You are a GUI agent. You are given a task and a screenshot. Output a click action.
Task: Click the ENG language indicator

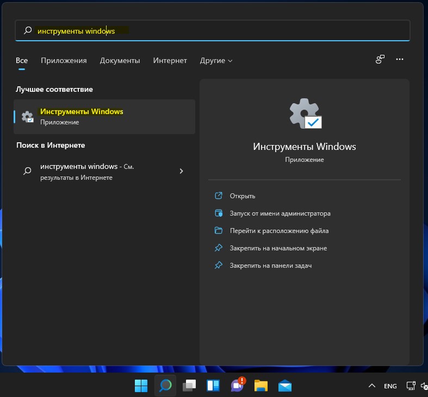tap(390, 386)
